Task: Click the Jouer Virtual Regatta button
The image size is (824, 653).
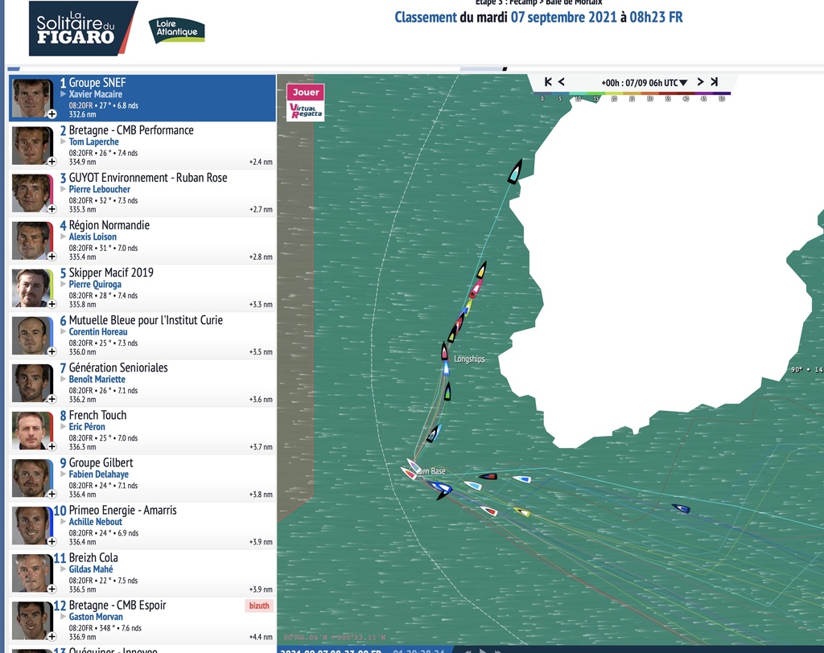Action: [305, 102]
